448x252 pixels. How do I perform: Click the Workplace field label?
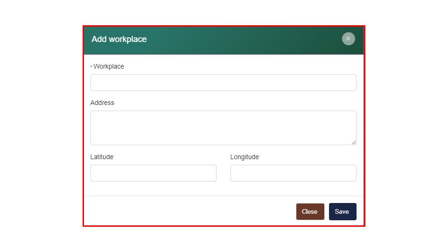[x=109, y=66]
